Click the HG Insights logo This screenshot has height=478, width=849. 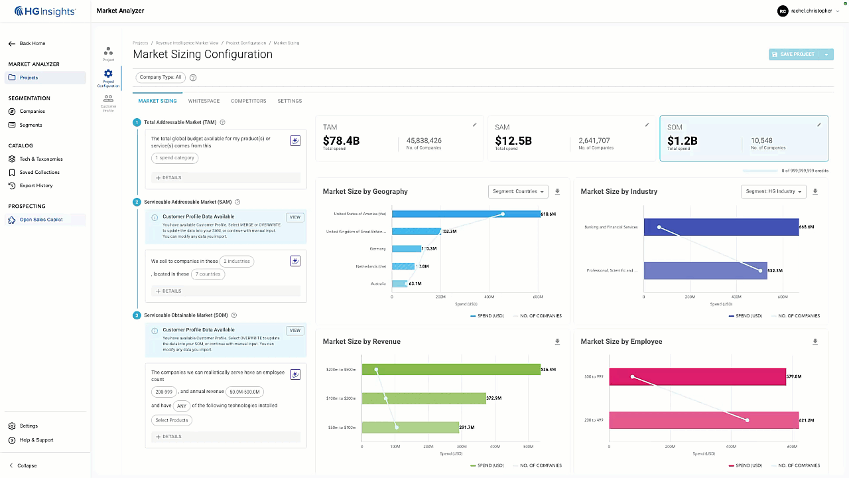pos(45,11)
